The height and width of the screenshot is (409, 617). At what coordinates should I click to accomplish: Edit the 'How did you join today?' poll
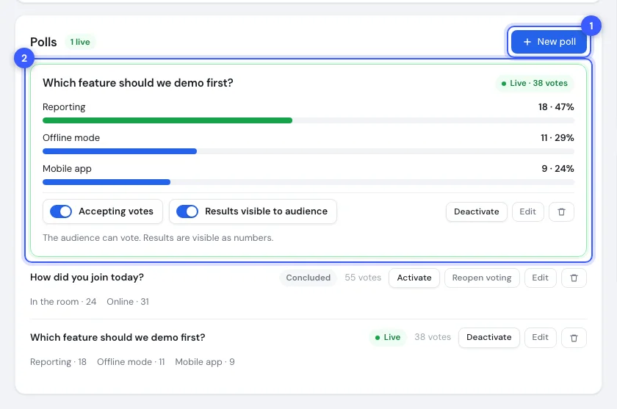pyautogui.click(x=541, y=278)
